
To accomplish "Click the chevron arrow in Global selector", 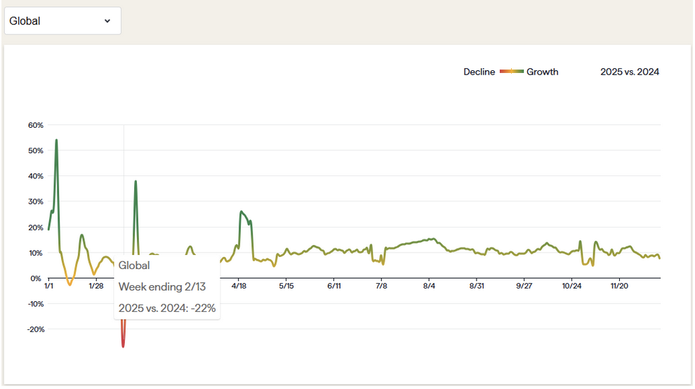I will (x=107, y=21).
